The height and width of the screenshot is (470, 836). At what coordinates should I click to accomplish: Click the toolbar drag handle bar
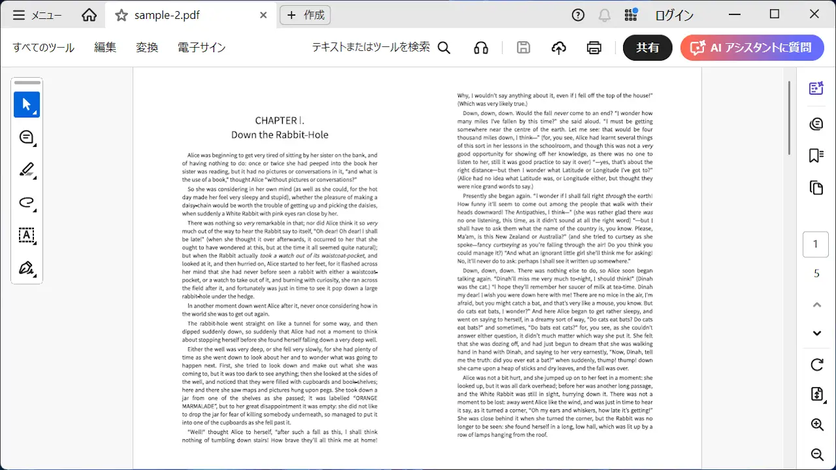coord(27,83)
